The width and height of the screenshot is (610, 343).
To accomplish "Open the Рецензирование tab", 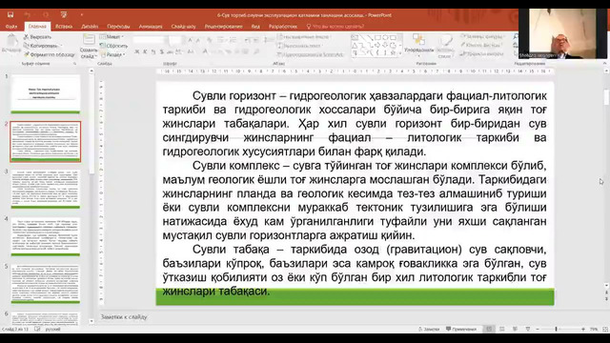I will click(223, 27).
